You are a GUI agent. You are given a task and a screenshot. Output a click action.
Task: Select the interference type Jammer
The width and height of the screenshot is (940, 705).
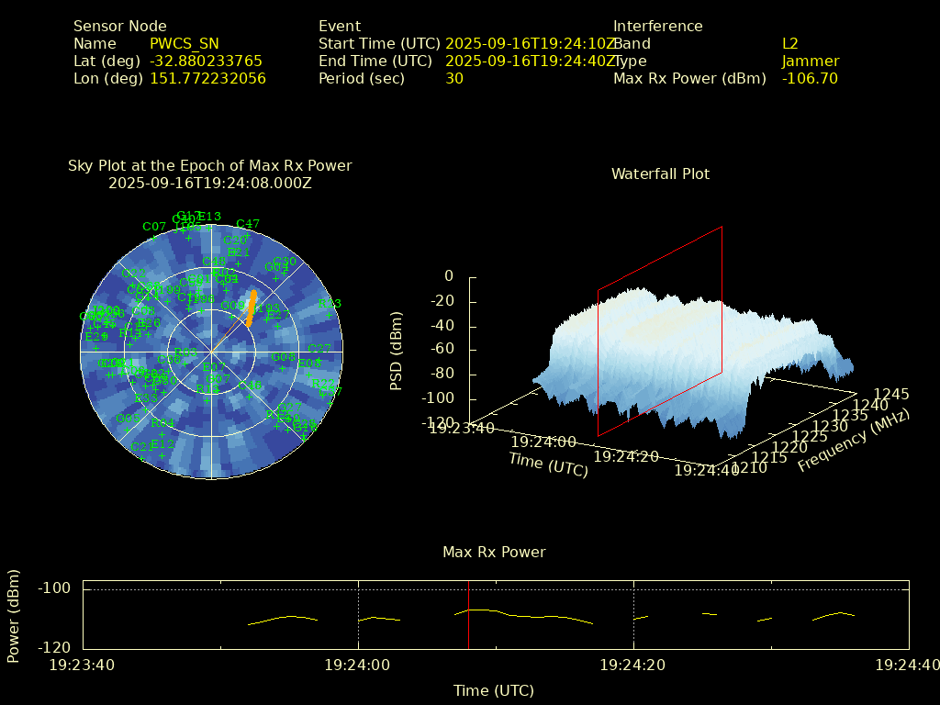(811, 62)
